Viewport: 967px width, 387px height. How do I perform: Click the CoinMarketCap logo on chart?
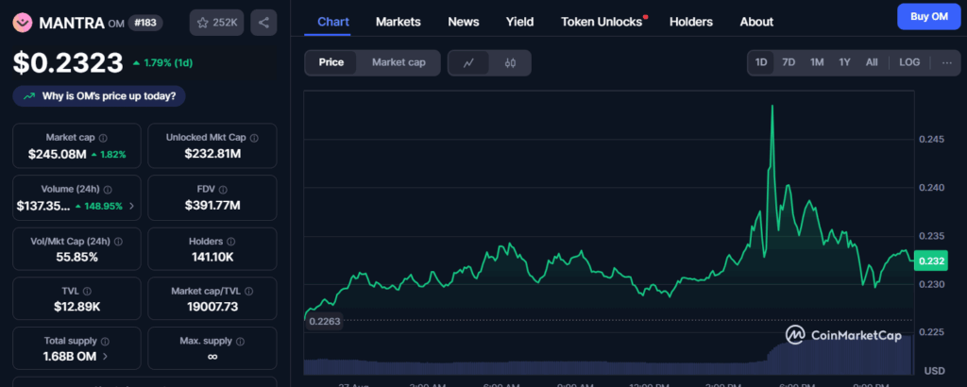pyautogui.click(x=843, y=335)
